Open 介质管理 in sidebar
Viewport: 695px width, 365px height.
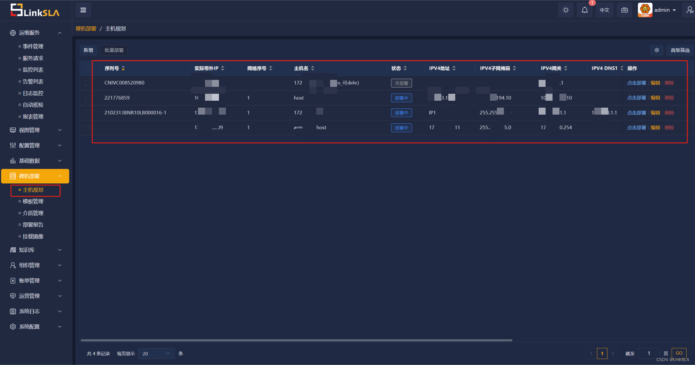pyautogui.click(x=33, y=213)
